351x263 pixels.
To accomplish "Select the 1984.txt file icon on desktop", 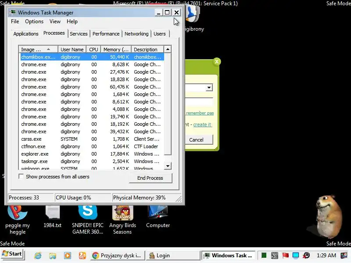I will (52, 217).
